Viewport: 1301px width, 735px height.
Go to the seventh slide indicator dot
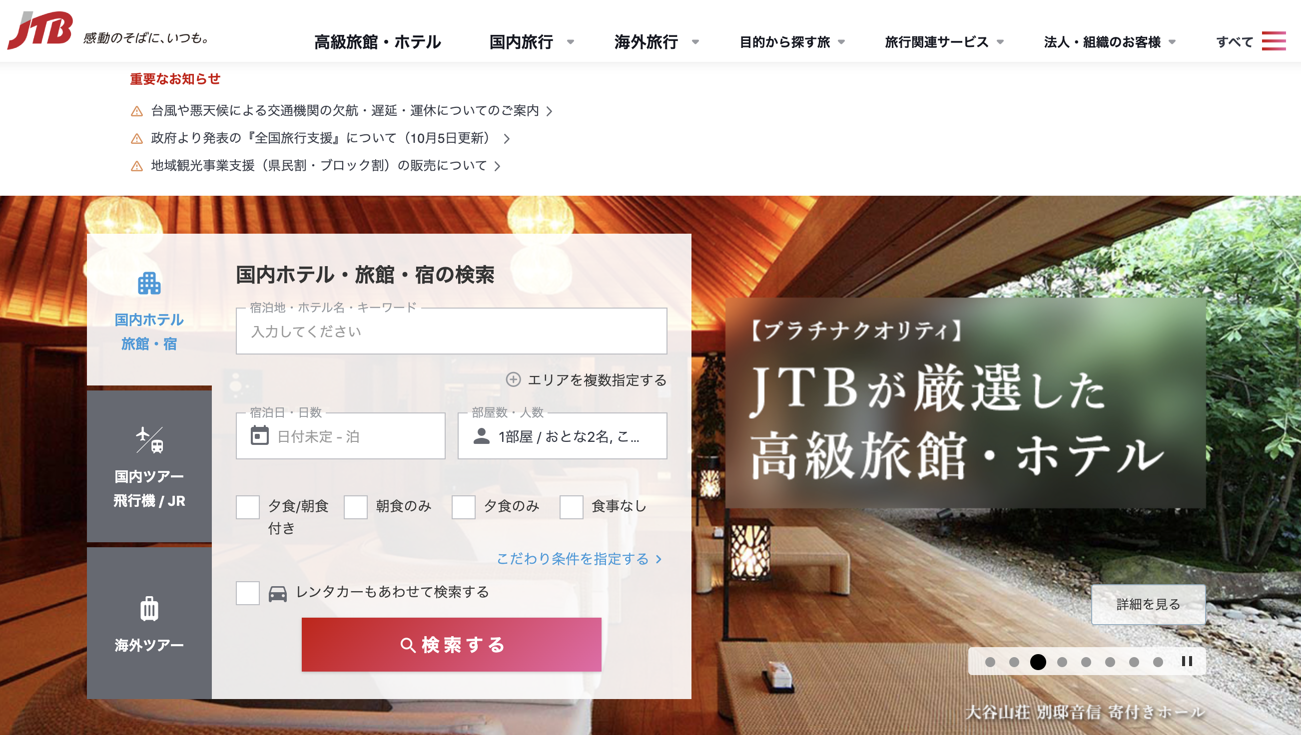coord(1134,662)
